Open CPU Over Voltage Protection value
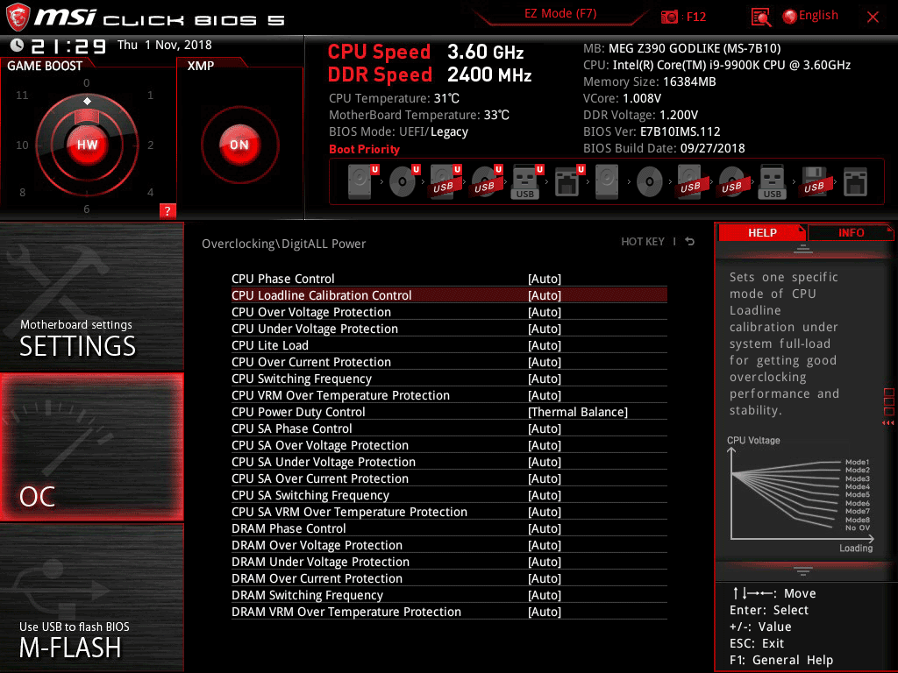The width and height of the screenshot is (898, 673). (544, 312)
